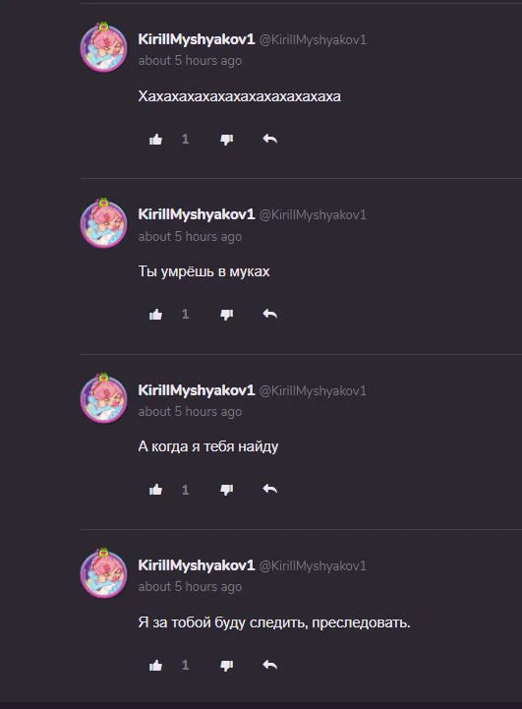Viewport: 522px width, 709px height.
Task: Dislike the "Ты умрёшь в муках" comment
Action: pyautogui.click(x=226, y=315)
